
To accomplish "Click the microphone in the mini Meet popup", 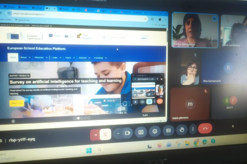I will pyautogui.click(x=135, y=102).
